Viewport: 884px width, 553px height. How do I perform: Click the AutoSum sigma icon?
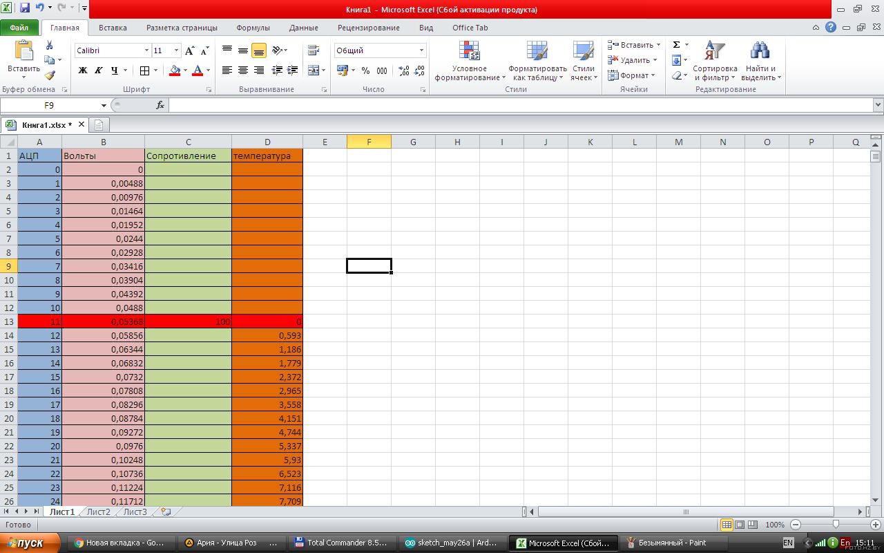pyautogui.click(x=676, y=45)
